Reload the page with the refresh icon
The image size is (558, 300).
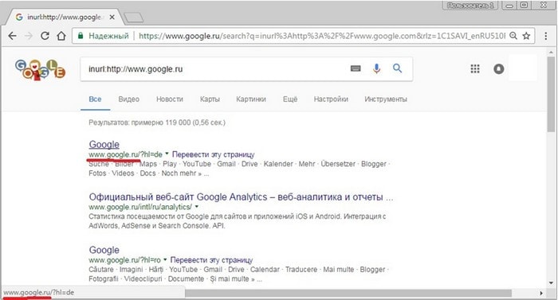click(45, 36)
